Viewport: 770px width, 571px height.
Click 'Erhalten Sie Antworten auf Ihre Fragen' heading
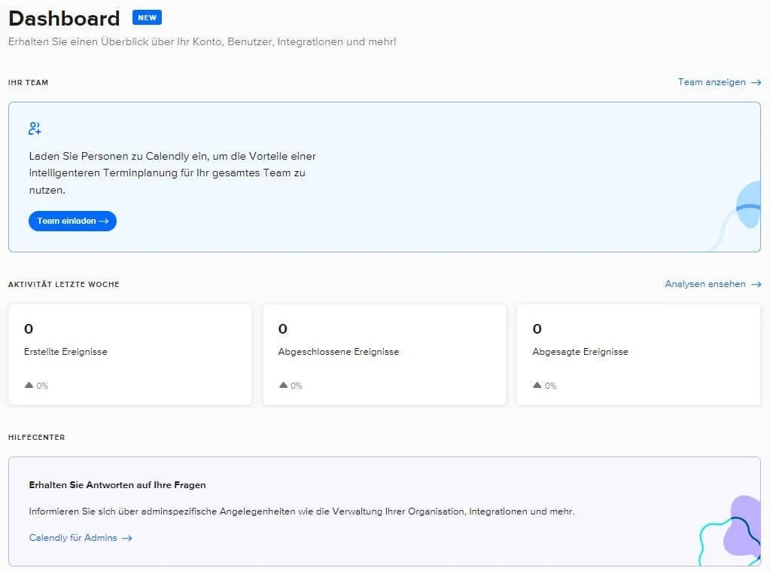[x=117, y=485]
